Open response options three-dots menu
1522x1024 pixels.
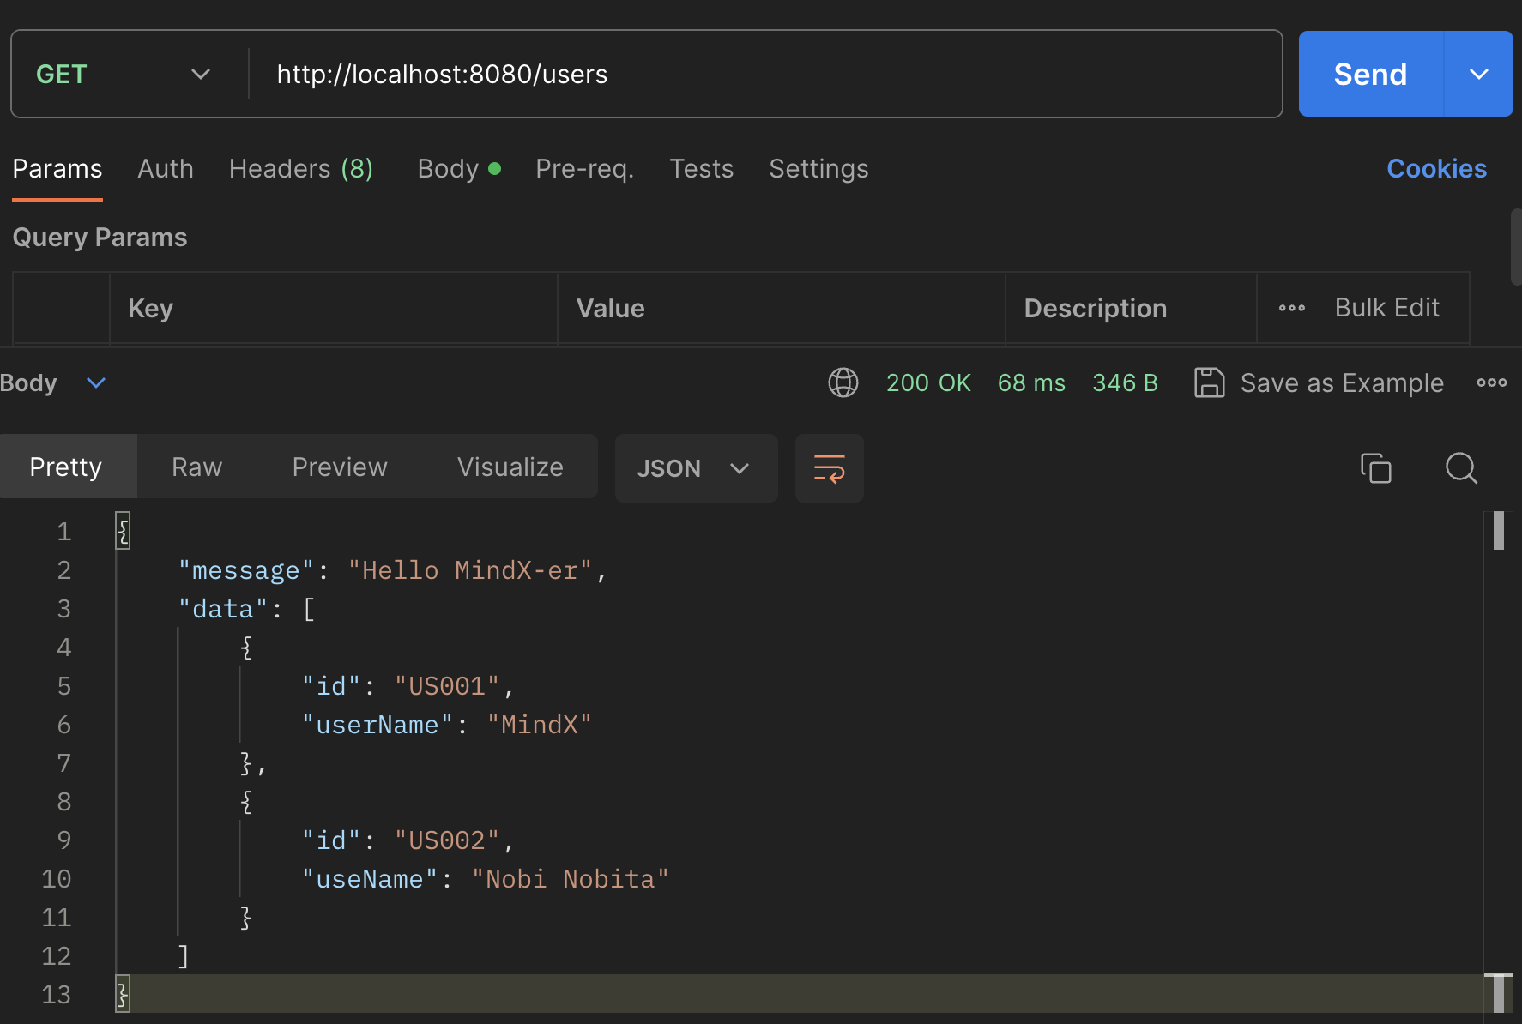click(1491, 382)
